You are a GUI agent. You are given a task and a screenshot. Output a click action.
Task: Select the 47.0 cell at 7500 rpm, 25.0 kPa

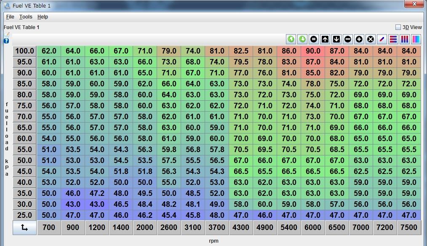(409, 215)
